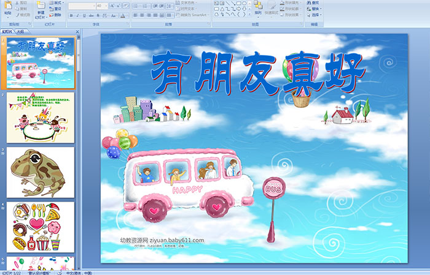Click Convert to SmartArt

coord(192,15)
